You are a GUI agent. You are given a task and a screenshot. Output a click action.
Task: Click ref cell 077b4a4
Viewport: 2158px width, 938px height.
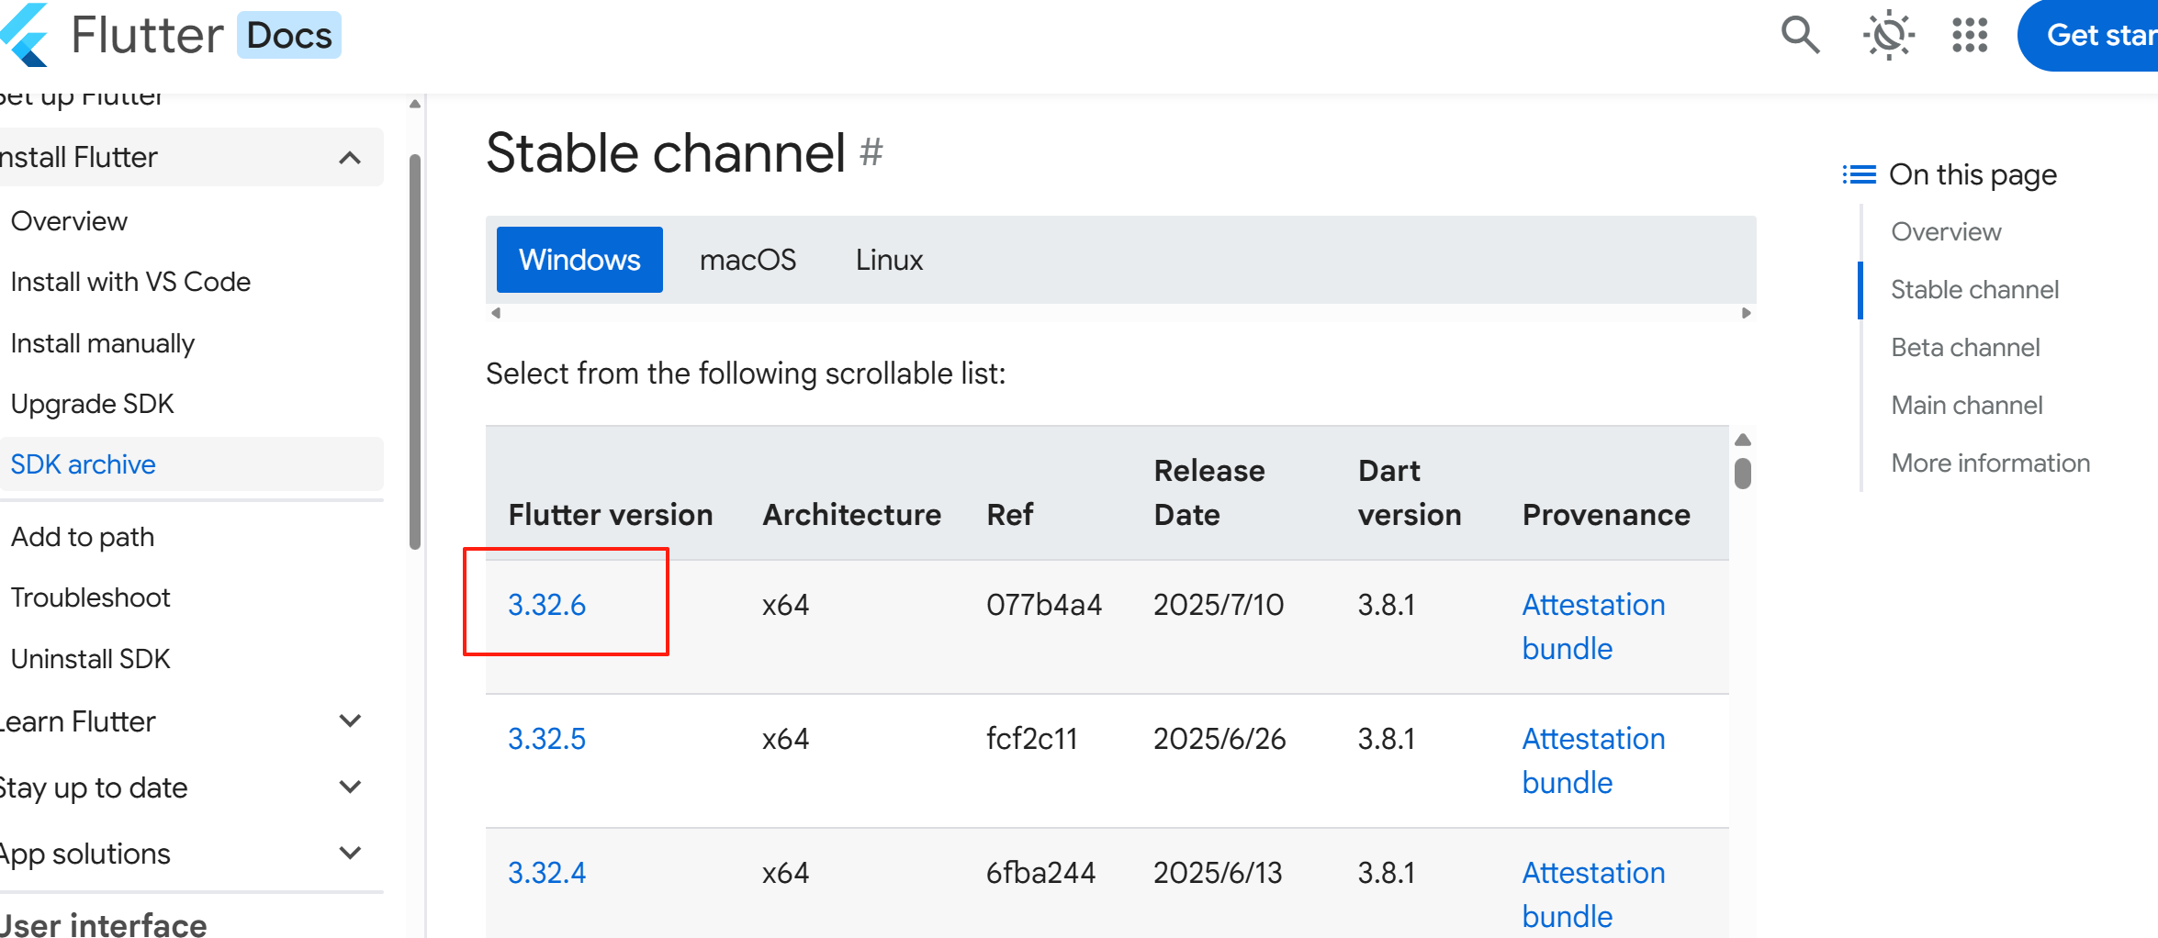tap(1043, 605)
